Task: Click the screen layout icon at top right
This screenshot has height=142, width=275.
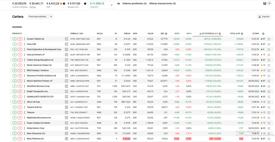Action: (x=265, y=3)
